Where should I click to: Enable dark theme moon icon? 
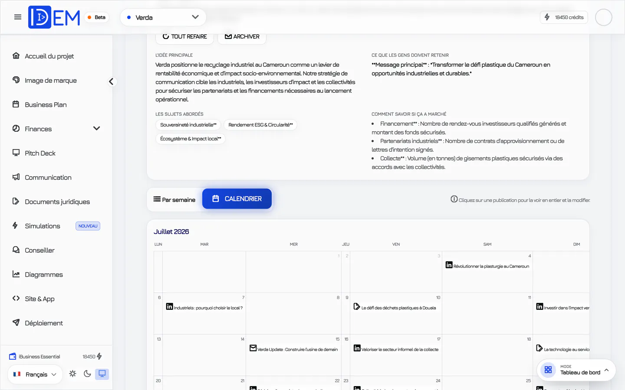coord(87,374)
